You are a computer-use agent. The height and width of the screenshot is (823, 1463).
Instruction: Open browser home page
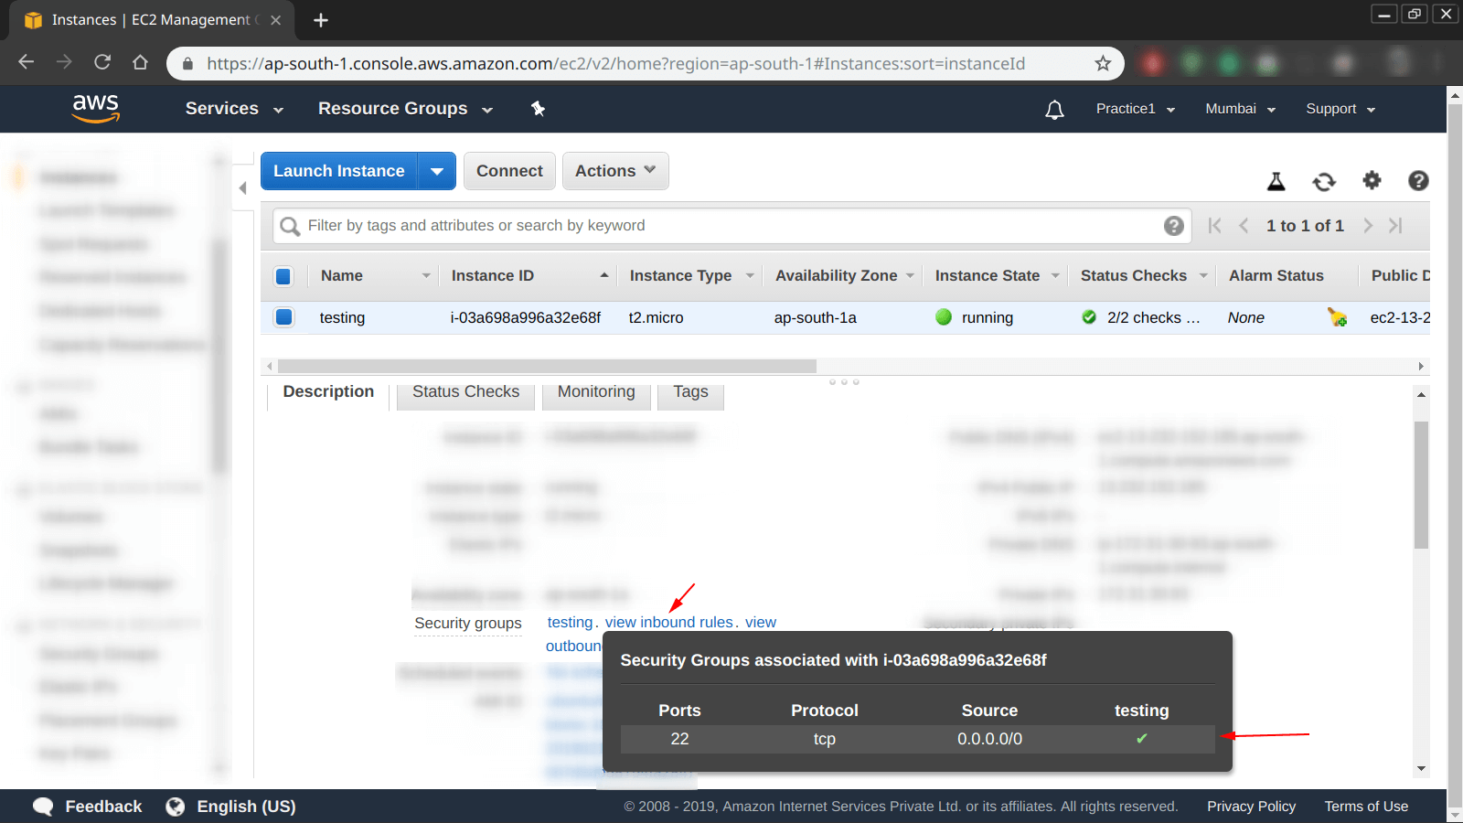pos(140,62)
